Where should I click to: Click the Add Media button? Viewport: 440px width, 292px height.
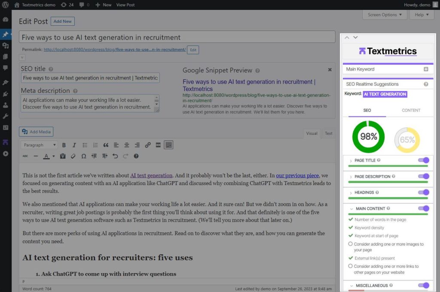click(36, 132)
